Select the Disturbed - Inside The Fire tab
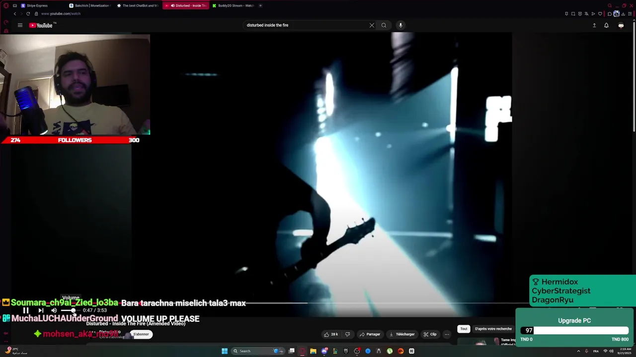The width and height of the screenshot is (636, 357). (x=186, y=5)
